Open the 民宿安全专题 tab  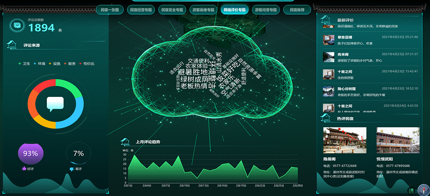(x=172, y=9)
